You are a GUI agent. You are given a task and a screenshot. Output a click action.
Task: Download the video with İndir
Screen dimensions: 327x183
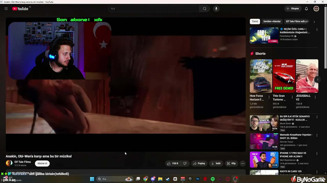pyautogui.click(x=216, y=163)
